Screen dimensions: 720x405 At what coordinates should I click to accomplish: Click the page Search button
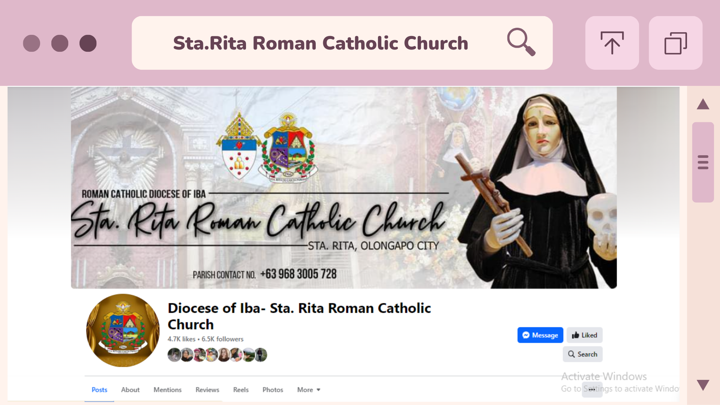tap(582, 354)
